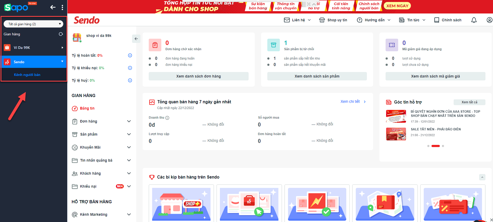The image size is (493, 222).
Task: Open Tất cả gian hàng dropdown
Action: pyautogui.click(x=33, y=24)
